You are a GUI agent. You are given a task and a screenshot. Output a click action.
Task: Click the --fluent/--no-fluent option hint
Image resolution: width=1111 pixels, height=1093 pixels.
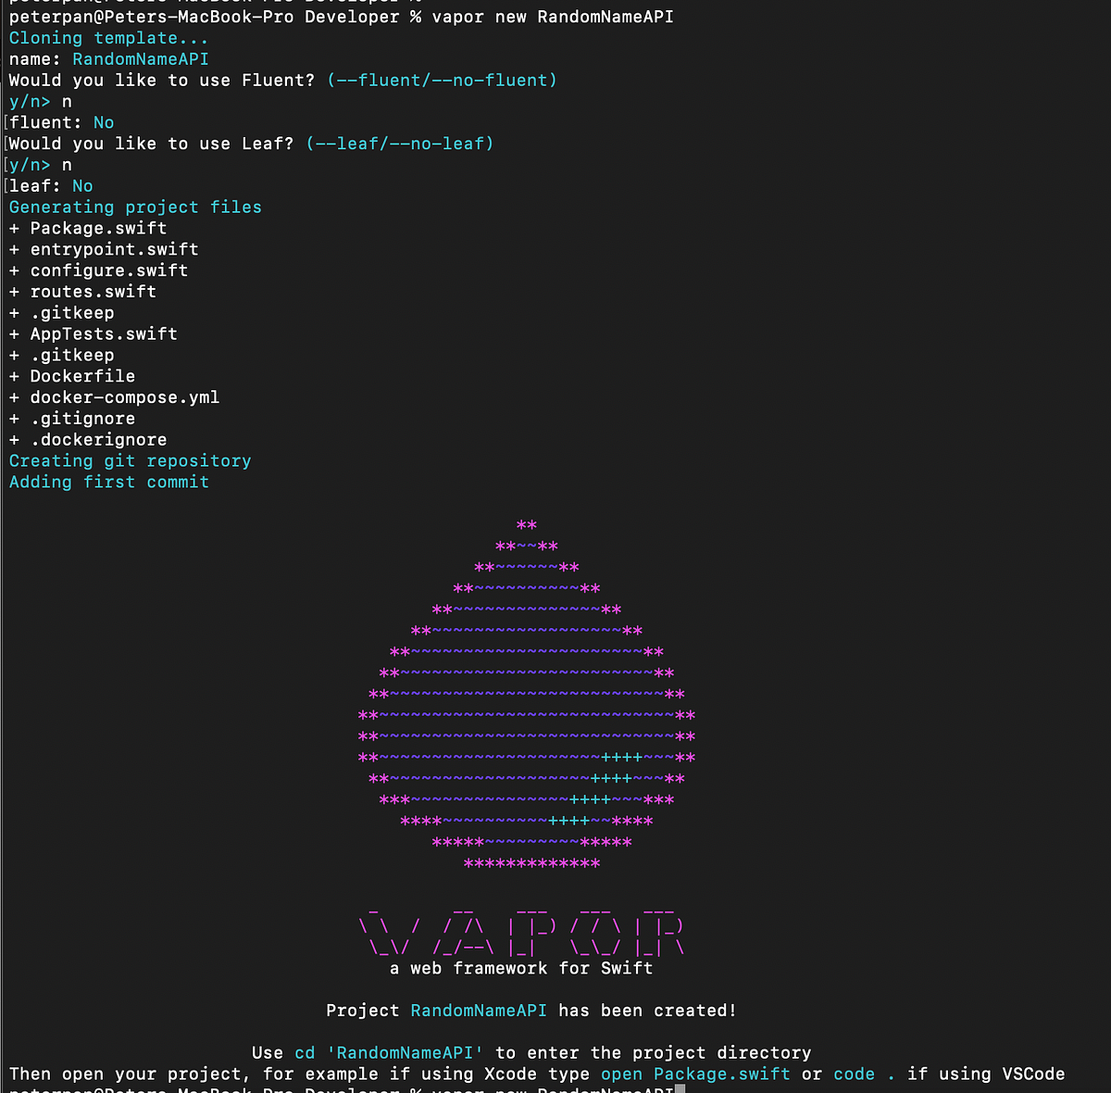point(442,80)
